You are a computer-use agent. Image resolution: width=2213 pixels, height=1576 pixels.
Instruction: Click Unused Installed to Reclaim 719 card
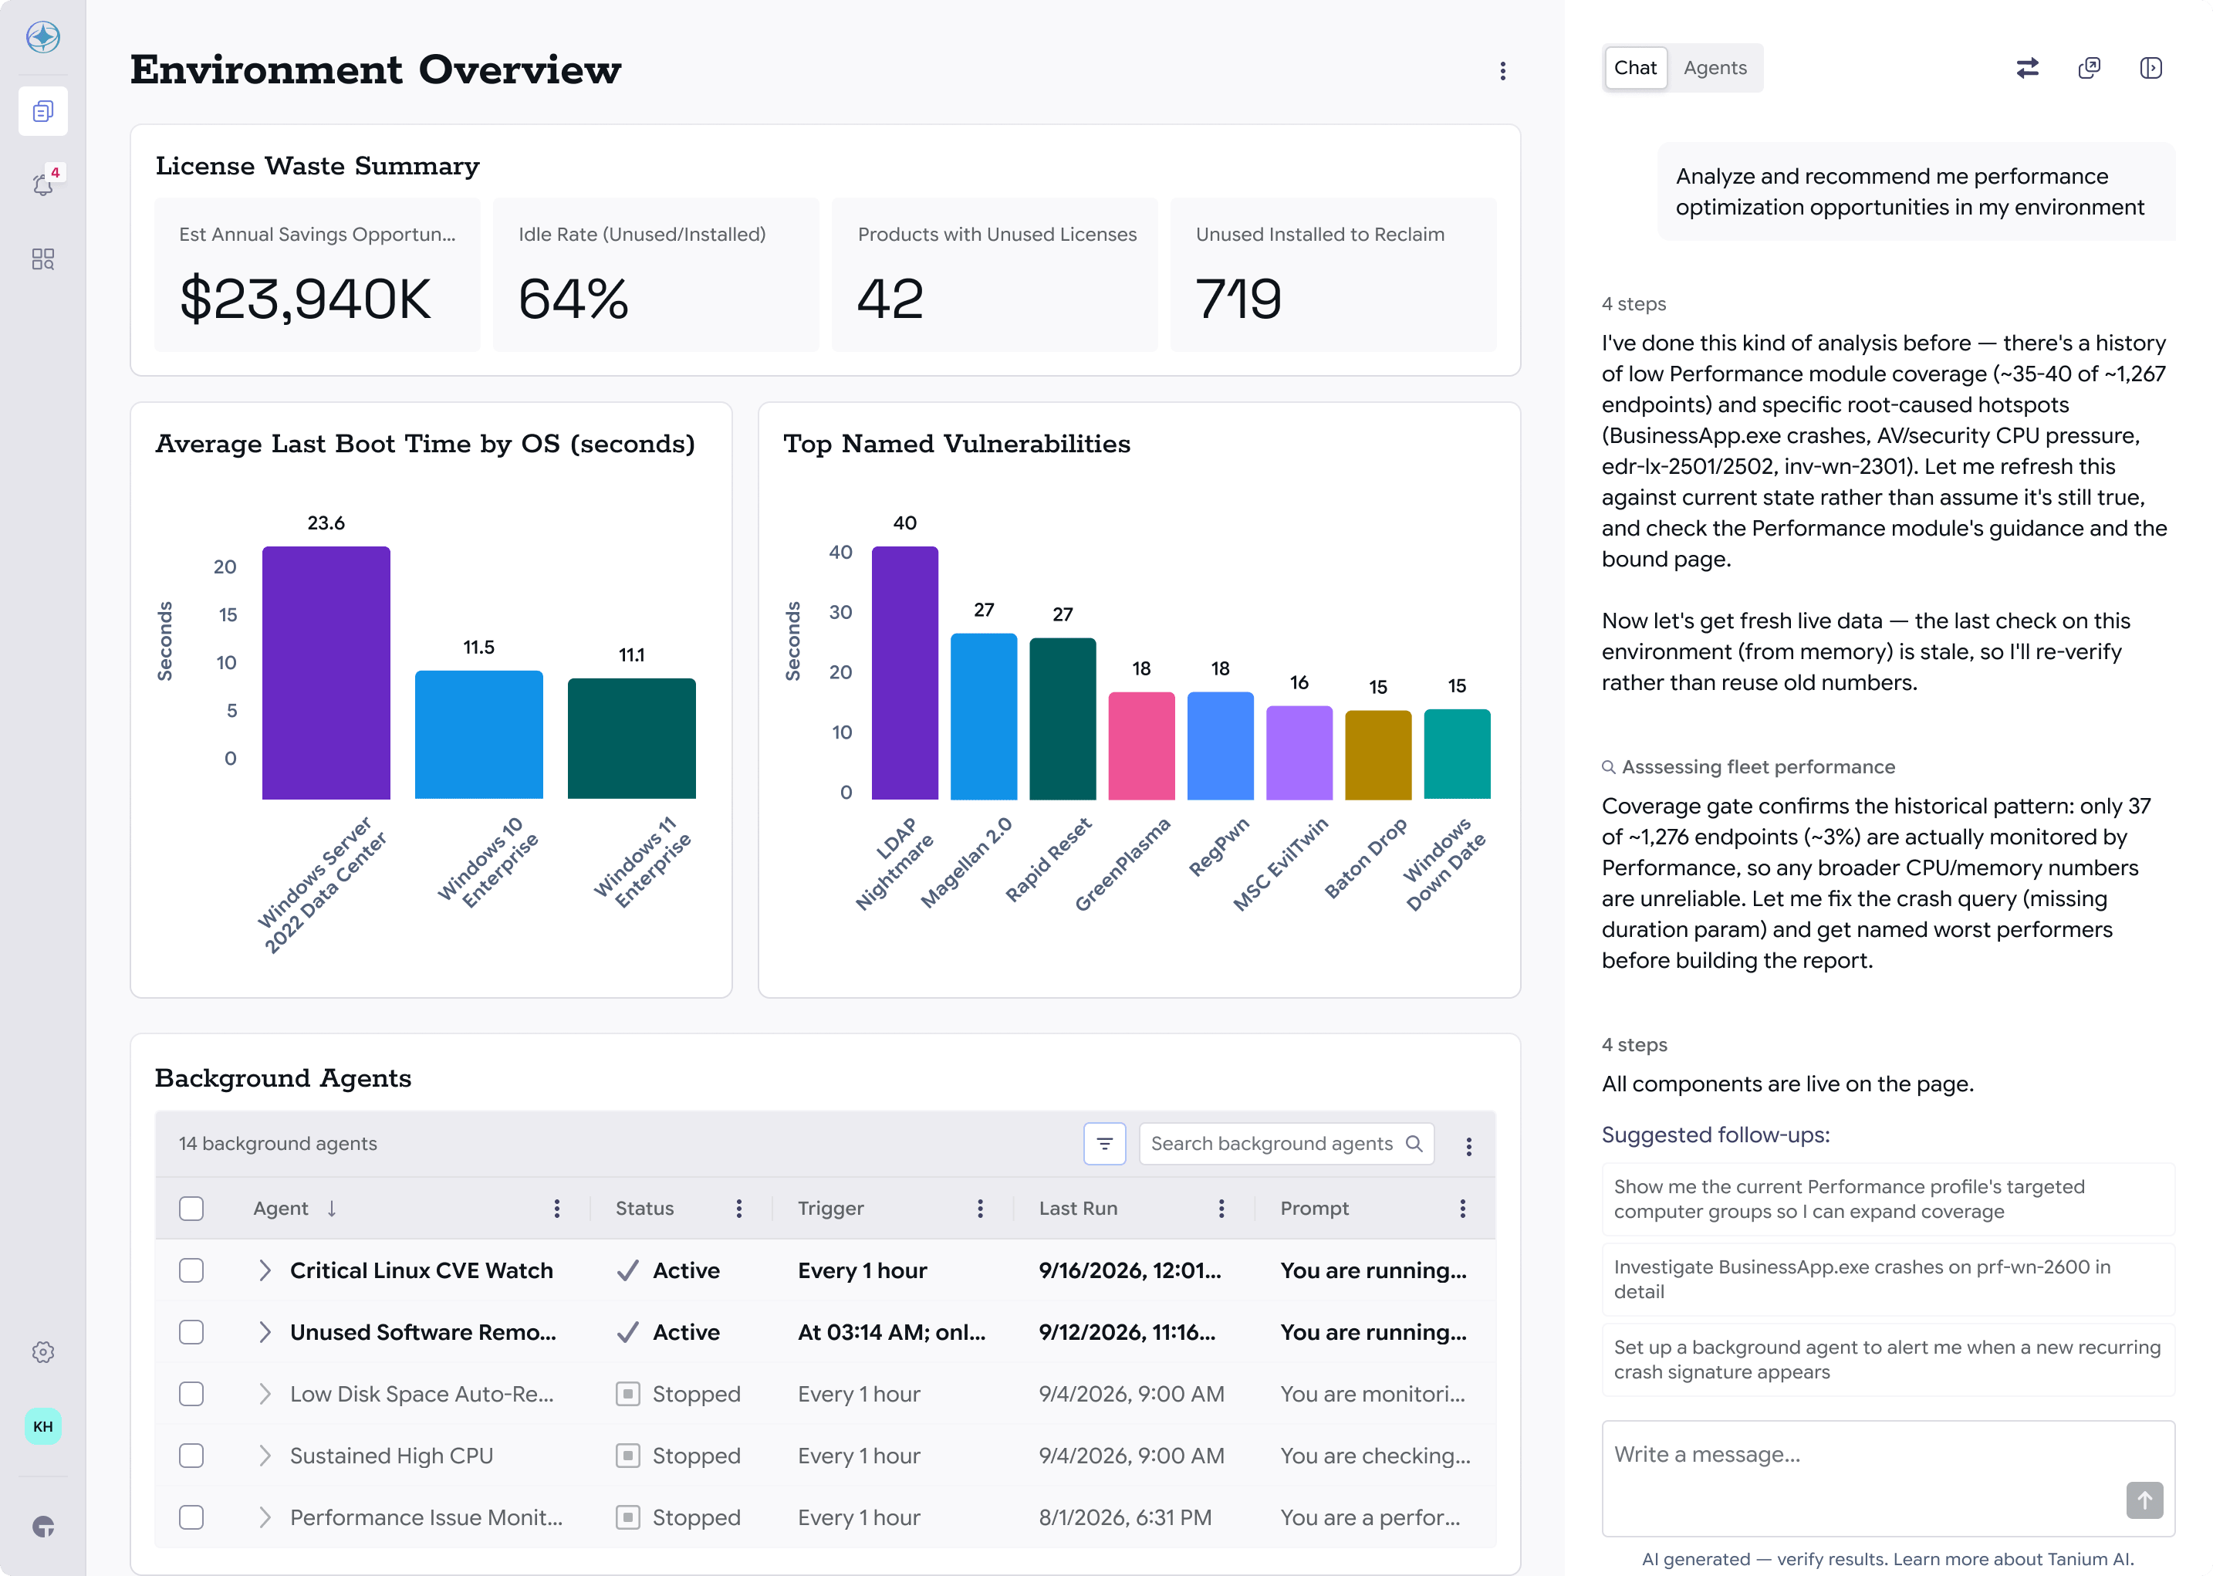pyautogui.click(x=1333, y=275)
